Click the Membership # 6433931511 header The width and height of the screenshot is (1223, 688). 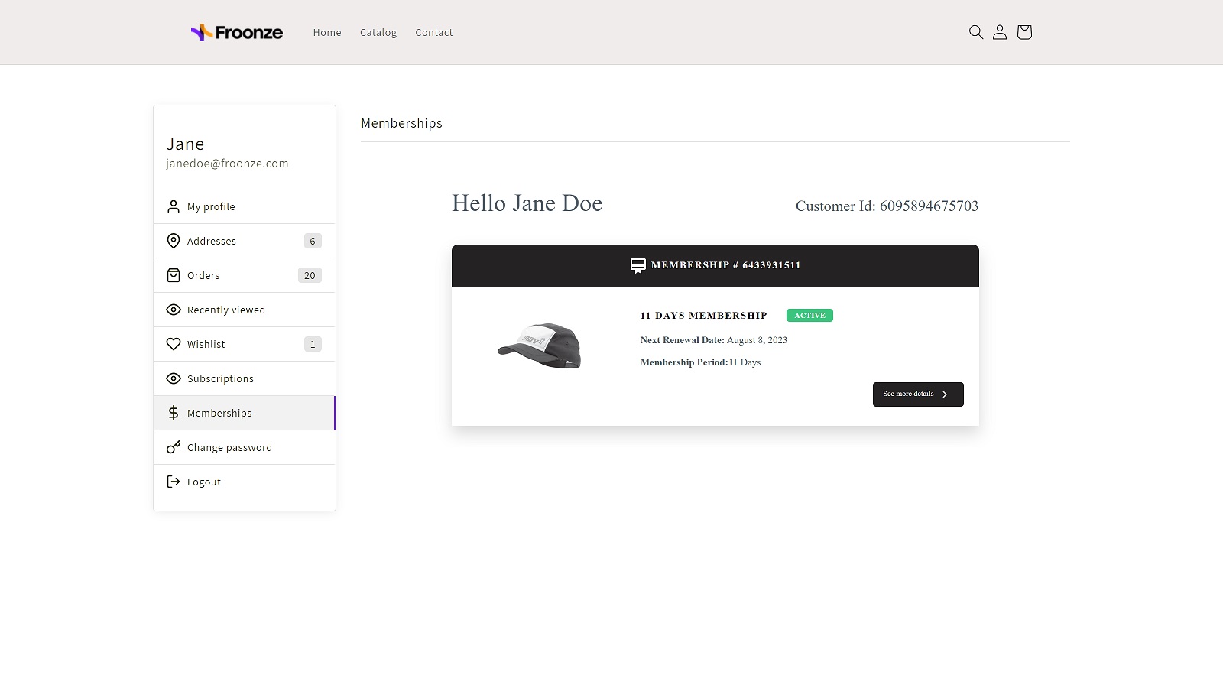(x=715, y=265)
